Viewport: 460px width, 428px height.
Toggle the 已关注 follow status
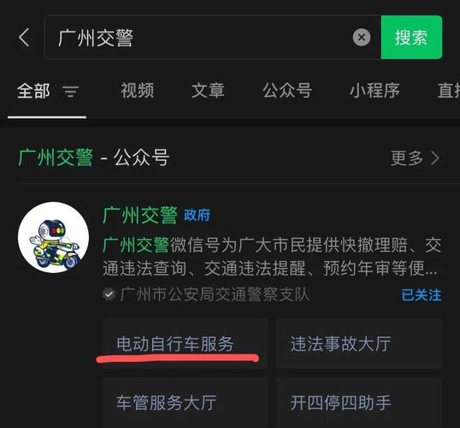point(421,295)
